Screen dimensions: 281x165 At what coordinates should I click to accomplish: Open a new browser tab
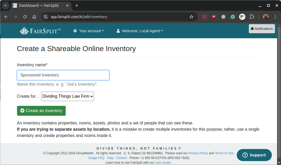coord(77,5)
